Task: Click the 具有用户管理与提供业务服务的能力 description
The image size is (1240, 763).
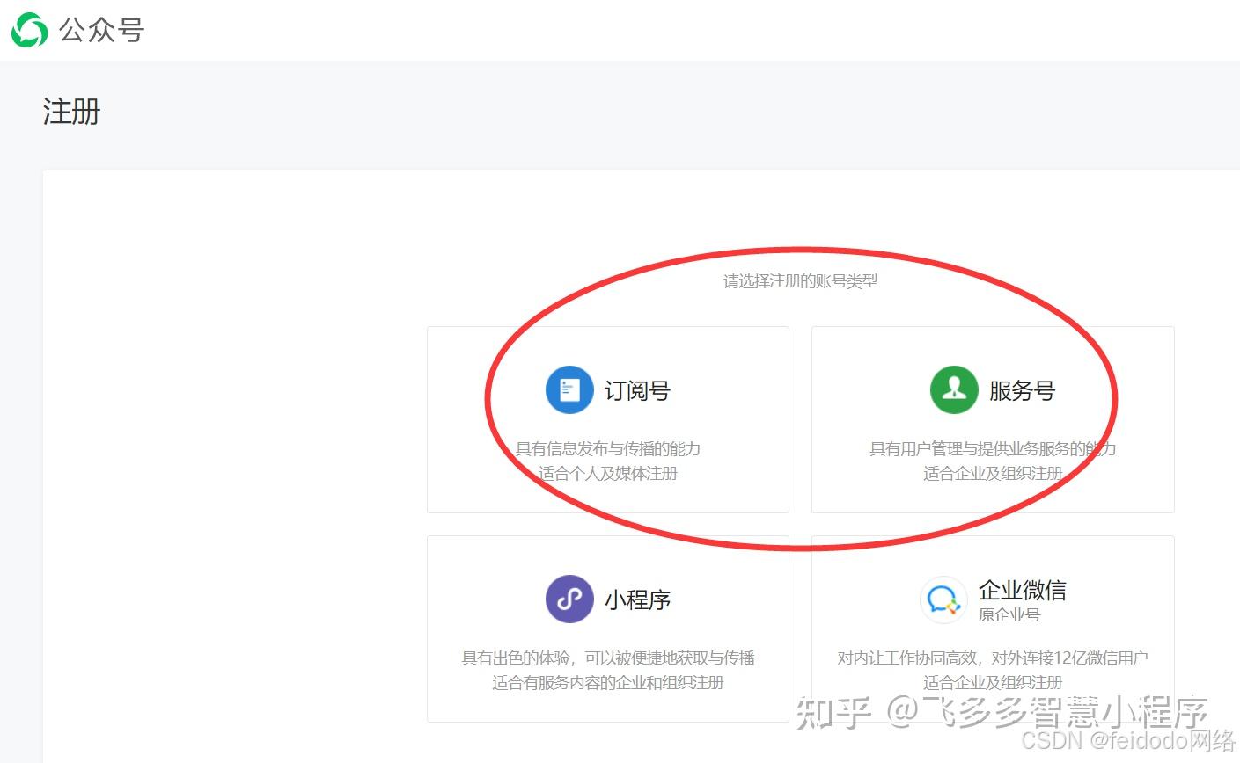Action: (993, 448)
